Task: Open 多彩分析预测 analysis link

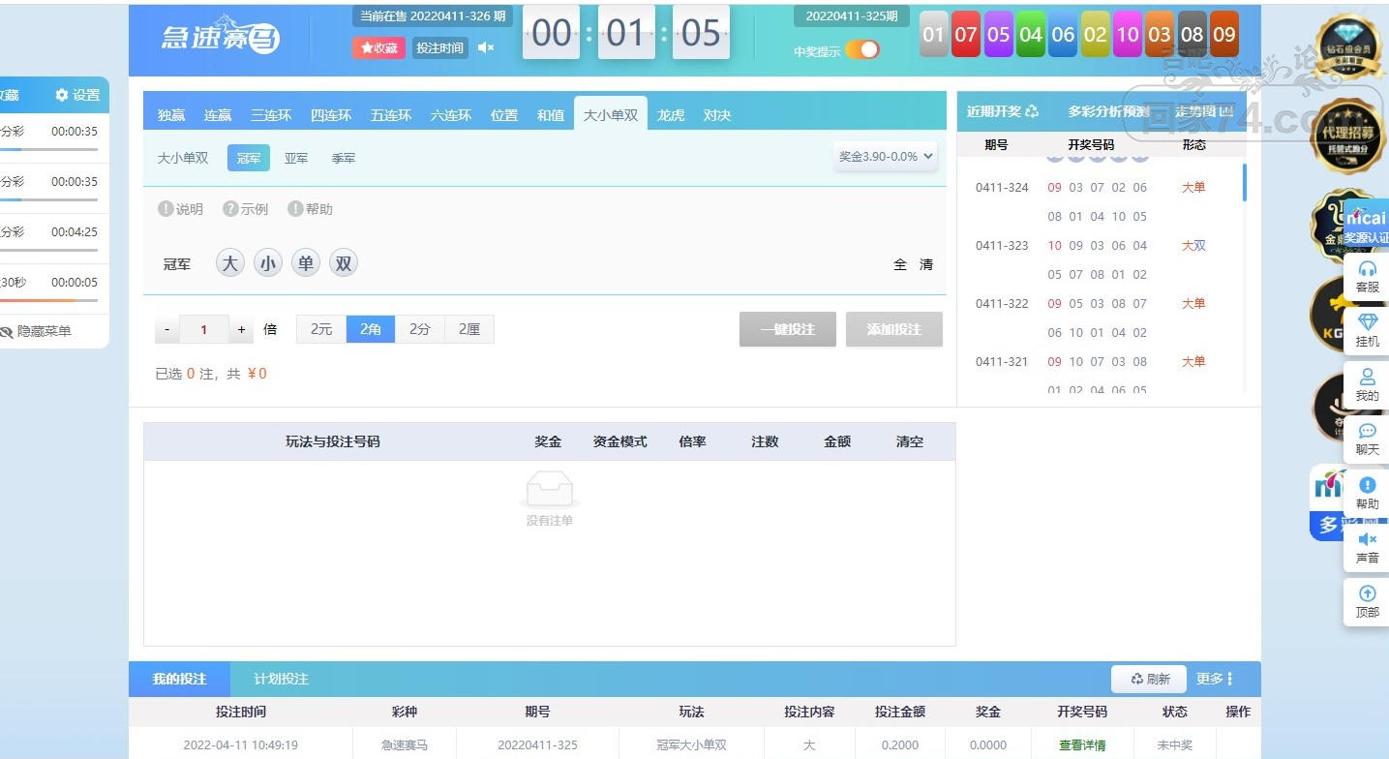Action: click(x=1108, y=111)
